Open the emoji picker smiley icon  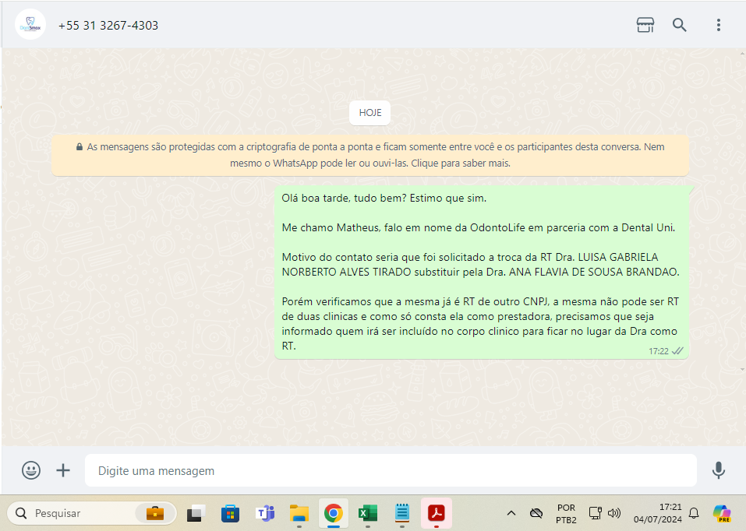[x=31, y=470]
